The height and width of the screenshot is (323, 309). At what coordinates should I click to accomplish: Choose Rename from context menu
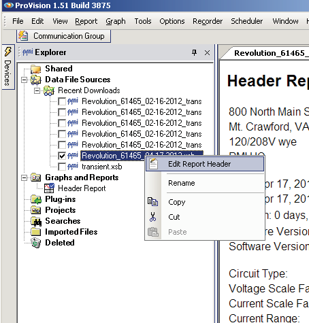tap(205, 183)
